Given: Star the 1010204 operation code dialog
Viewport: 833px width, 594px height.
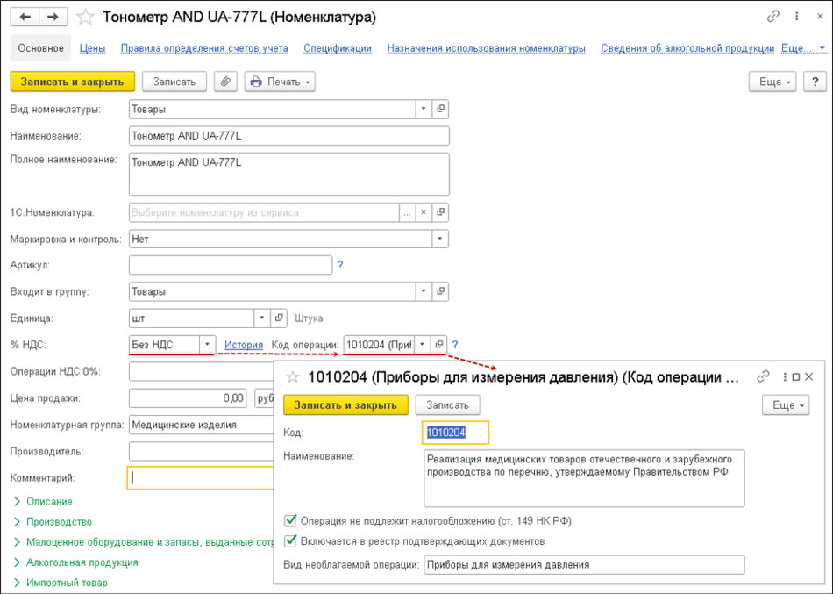Looking at the screenshot, I should click(294, 377).
